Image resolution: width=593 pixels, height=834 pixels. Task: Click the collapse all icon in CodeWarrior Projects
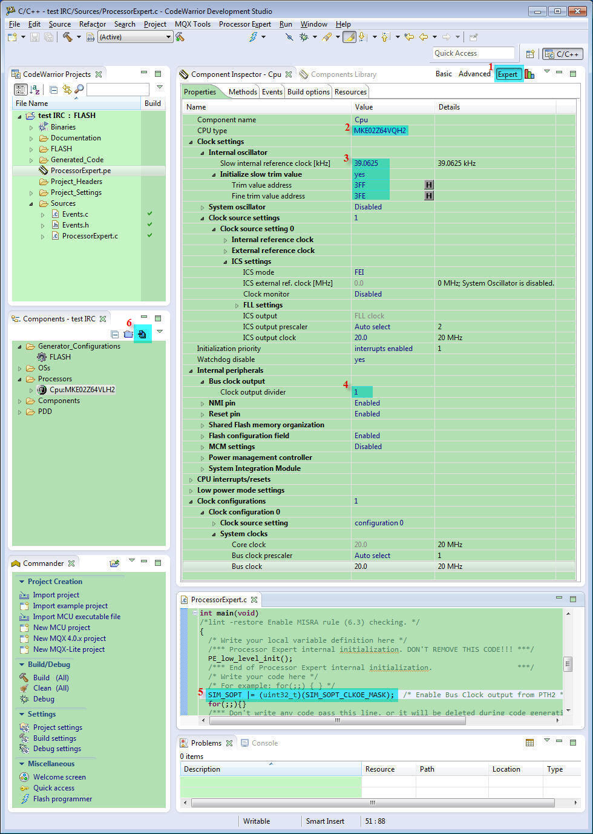(x=53, y=90)
